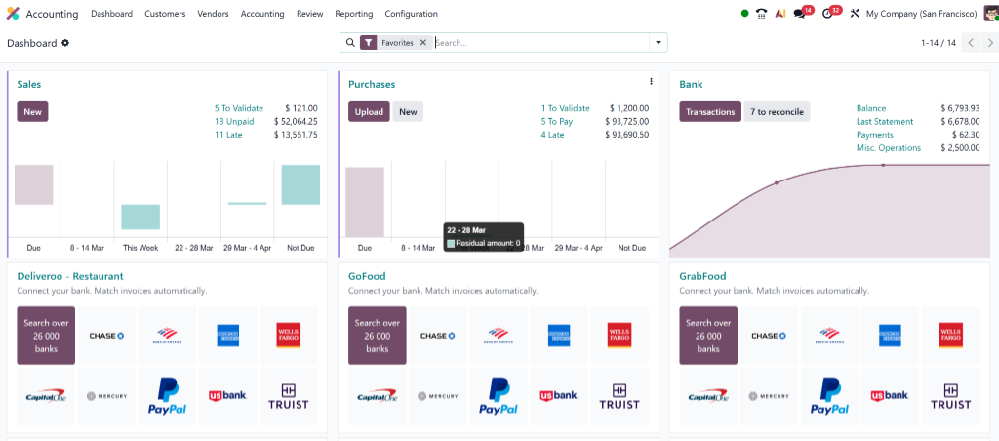Show activities clock icon with 32 badge
999x441 pixels.
(828, 14)
